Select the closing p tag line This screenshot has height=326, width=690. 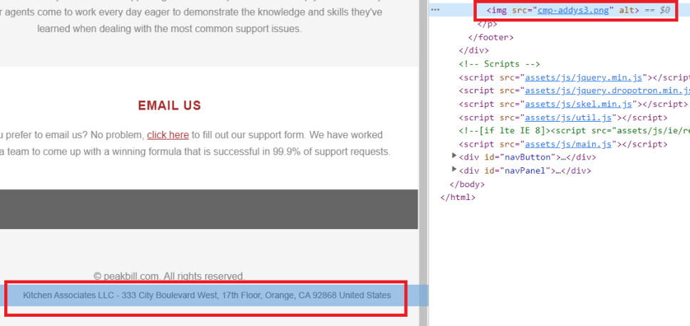488,24
